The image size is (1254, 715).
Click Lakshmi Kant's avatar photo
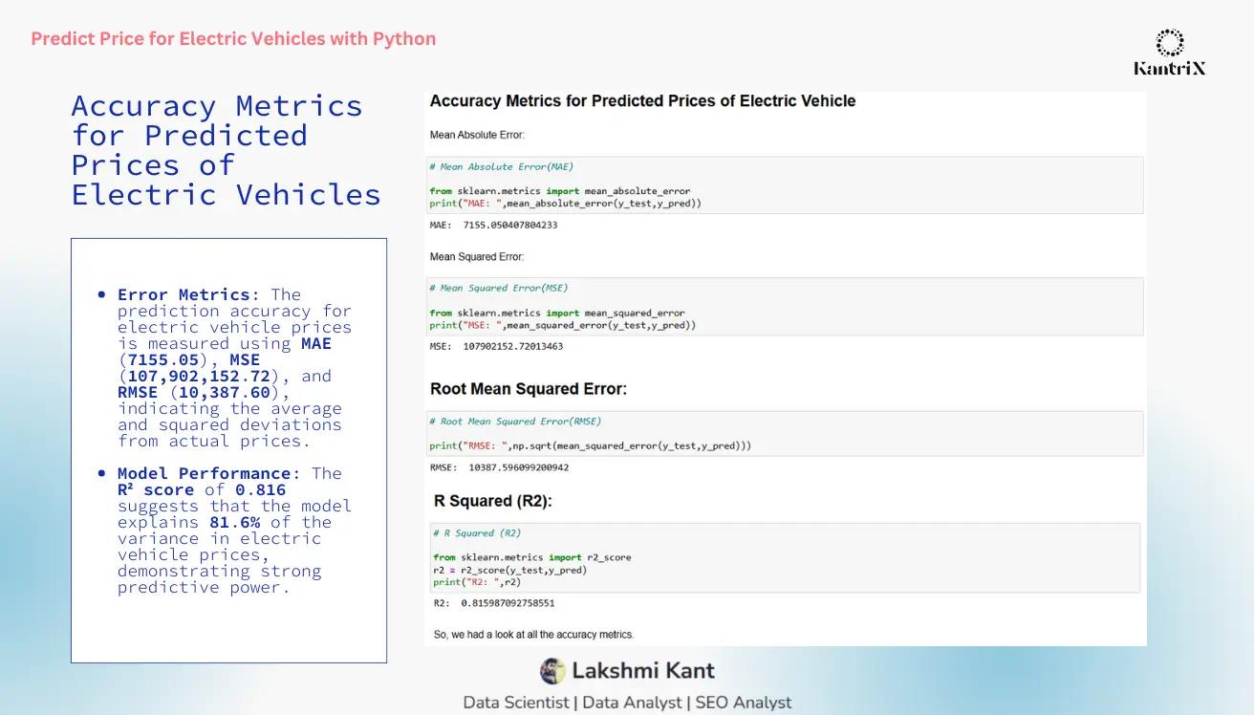[552, 671]
